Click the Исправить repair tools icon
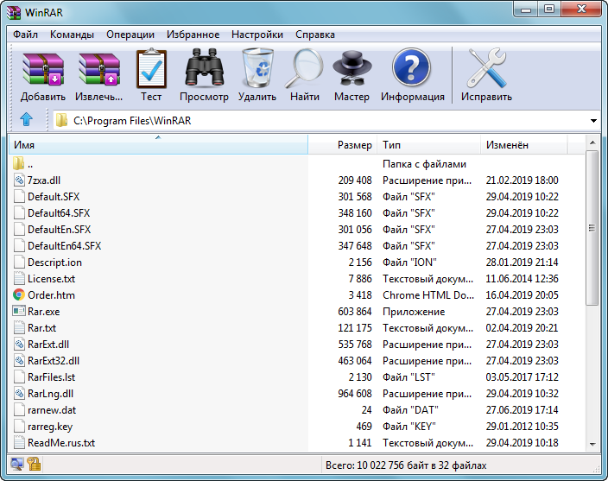Image resolution: width=608 pixels, height=481 pixels. 486,68
